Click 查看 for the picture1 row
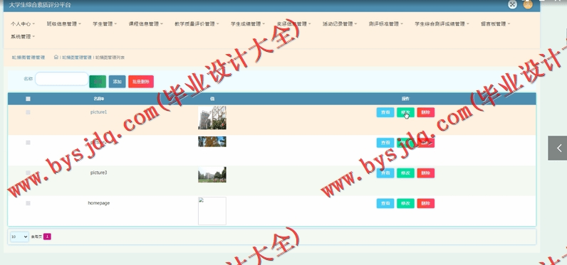The height and width of the screenshot is (265, 567). pyautogui.click(x=385, y=112)
